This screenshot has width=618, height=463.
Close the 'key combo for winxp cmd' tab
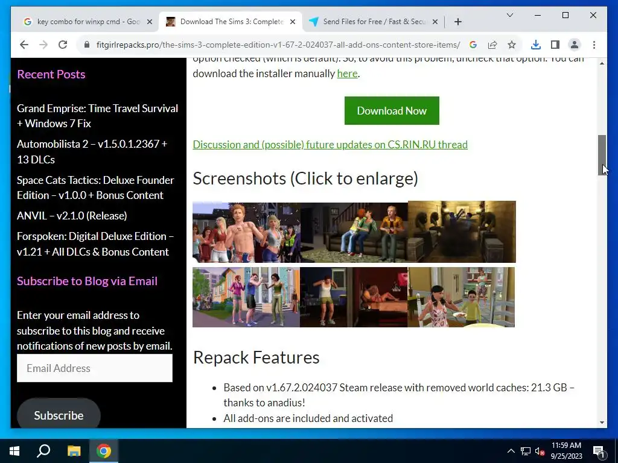point(150,22)
